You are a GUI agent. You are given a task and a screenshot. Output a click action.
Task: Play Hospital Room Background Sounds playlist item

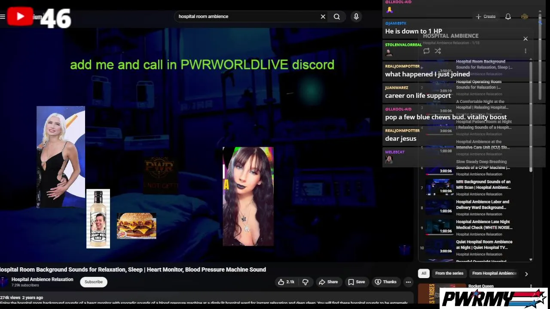click(473, 67)
